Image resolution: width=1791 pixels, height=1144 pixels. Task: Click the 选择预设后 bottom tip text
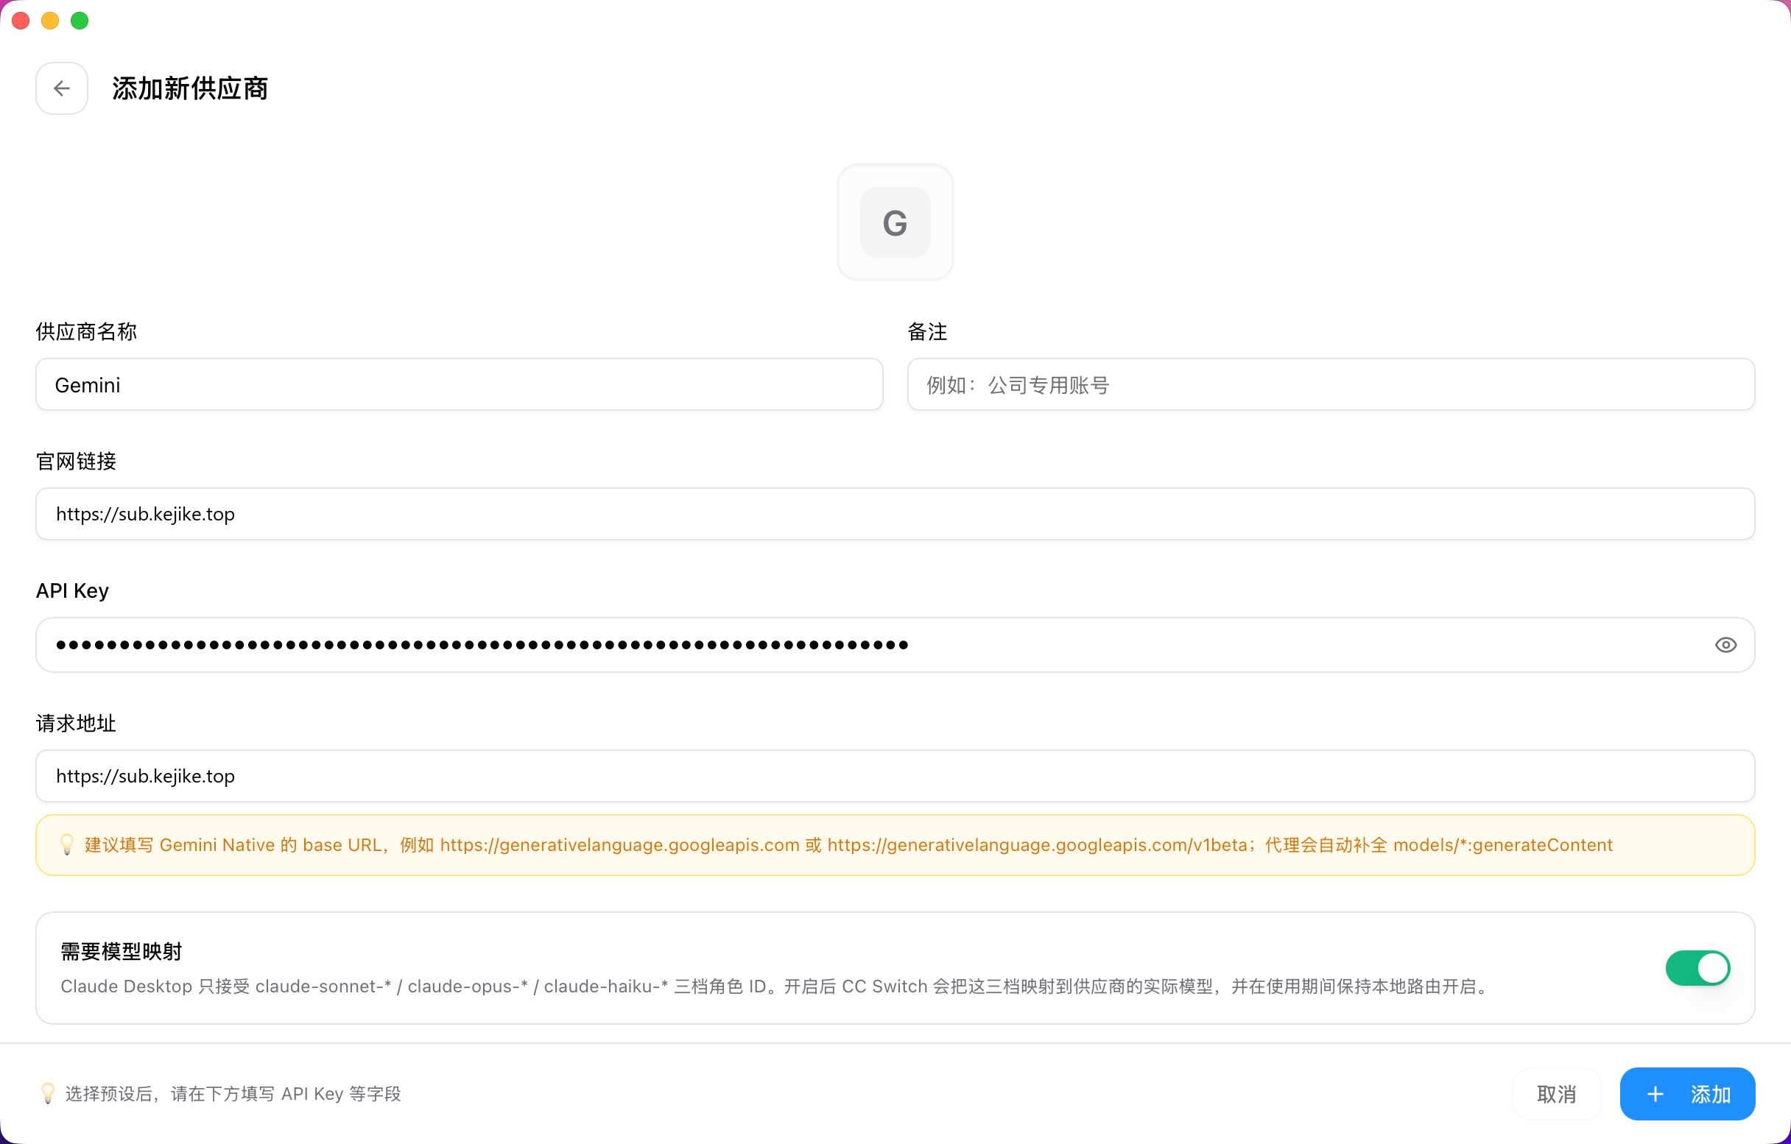pyautogui.click(x=233, y=1093)
